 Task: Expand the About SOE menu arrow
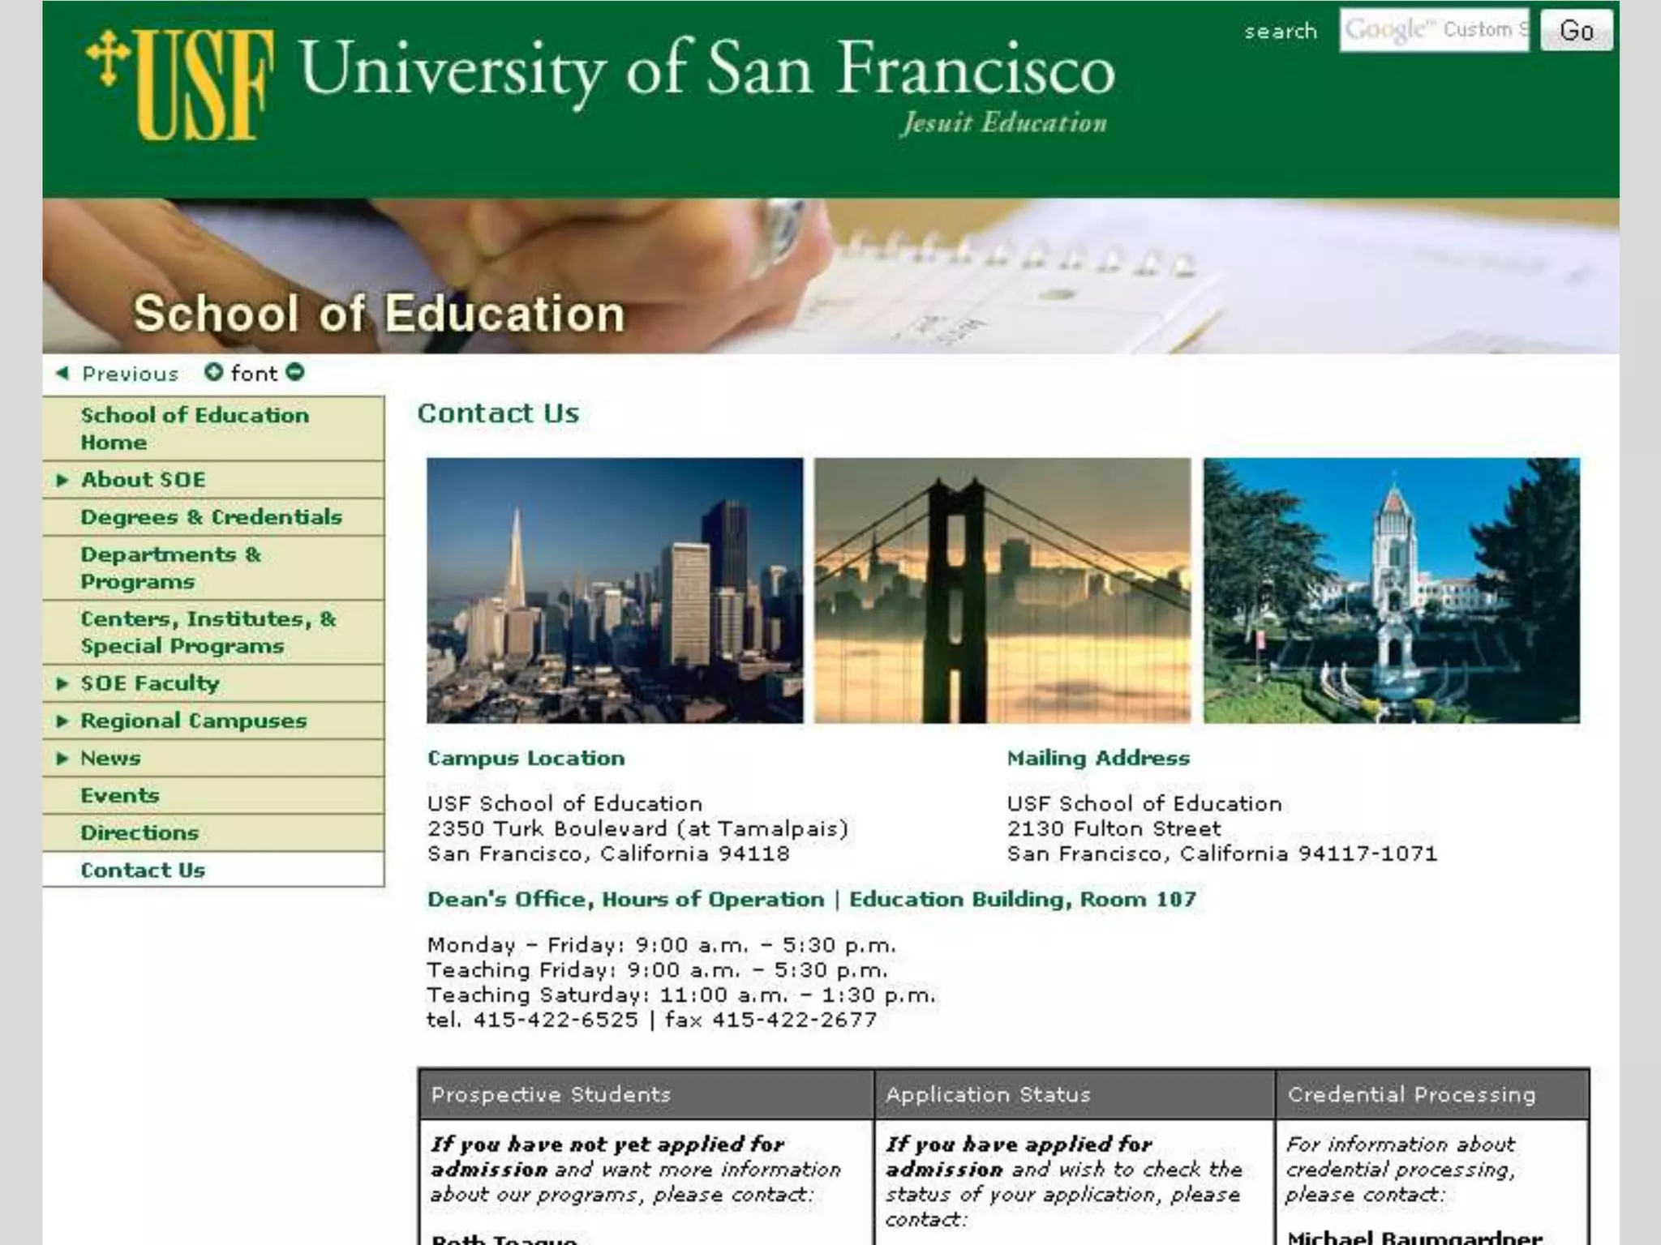[x=62, y=480]
